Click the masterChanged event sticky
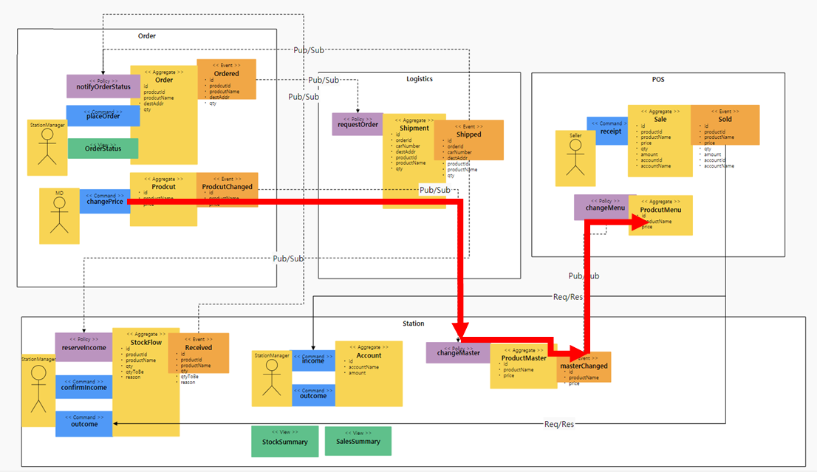This screenshot has height=472, width=817. pyautogui.click(x=585, y=366)
